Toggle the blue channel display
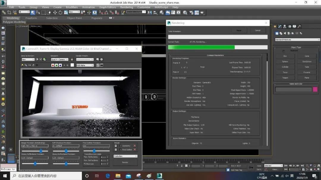321x180 pixels. (60, 65)
